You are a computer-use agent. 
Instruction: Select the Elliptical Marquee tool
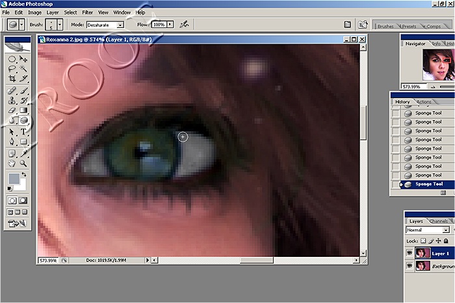pos(12,60)
